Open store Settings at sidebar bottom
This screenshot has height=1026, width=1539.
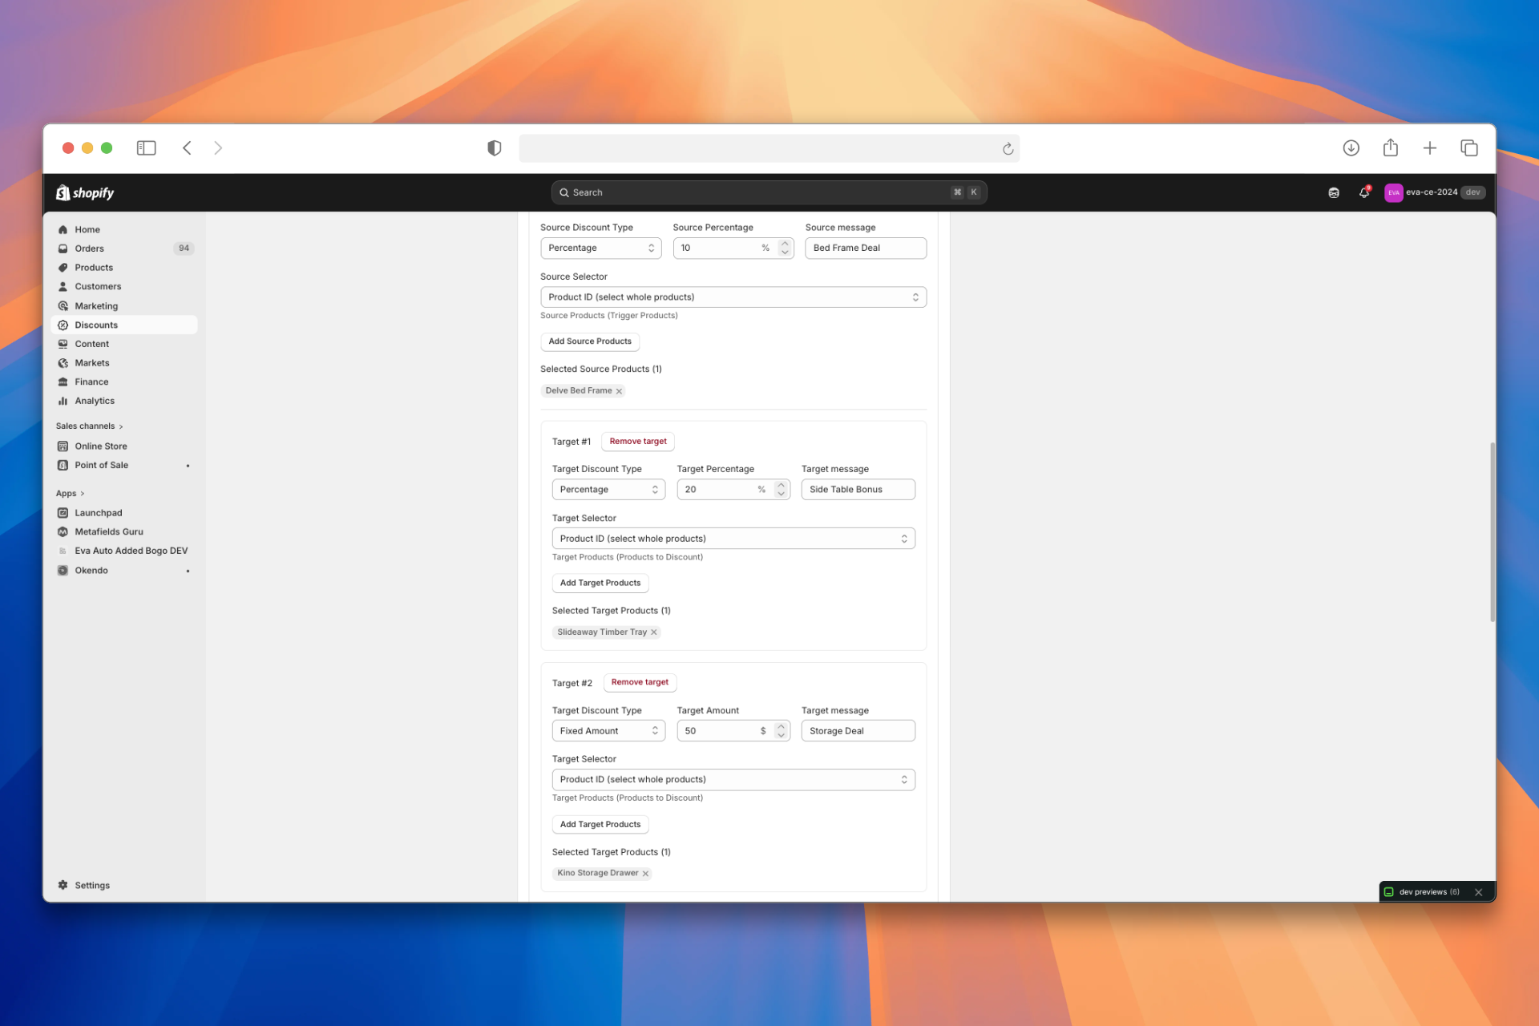tap(92, 885)
